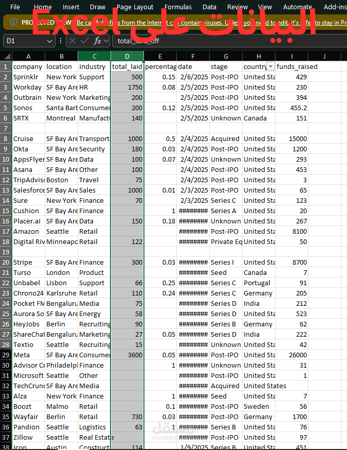This screenshot has width=347, height=450.
Task: Click the 'Portugal' country cell
Action: tap(259, 283)
